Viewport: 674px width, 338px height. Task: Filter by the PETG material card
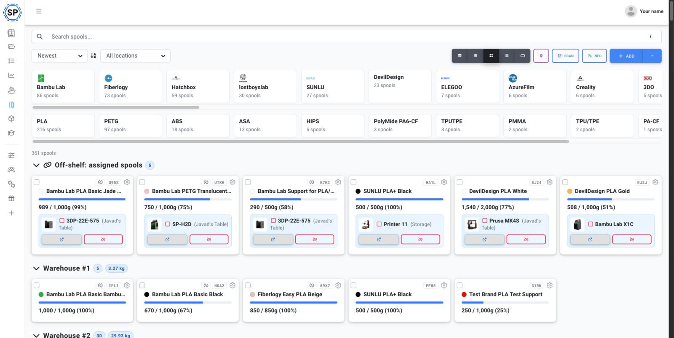pyautogui.click(x=131, y=125)
